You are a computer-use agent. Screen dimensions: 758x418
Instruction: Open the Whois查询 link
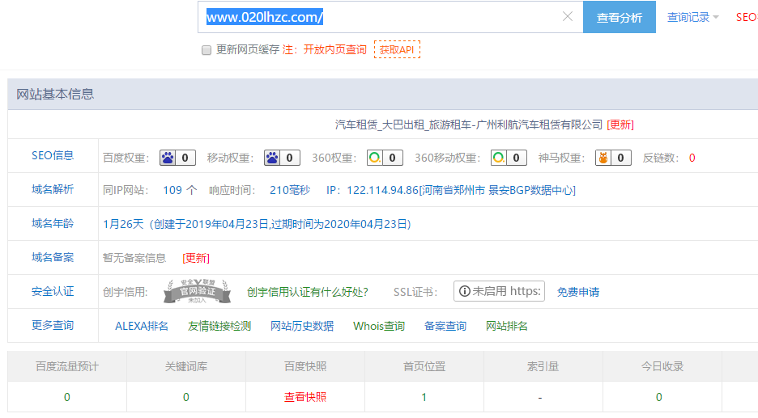(x=379, y=326)
